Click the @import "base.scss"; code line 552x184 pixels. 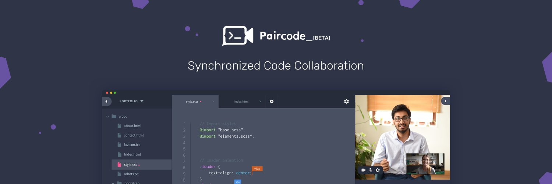click(x=222, y=130)
